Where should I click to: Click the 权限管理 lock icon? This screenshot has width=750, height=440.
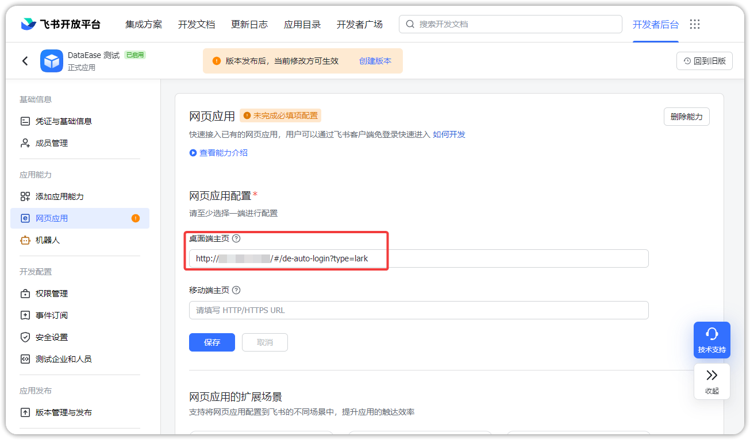(25, 294)
